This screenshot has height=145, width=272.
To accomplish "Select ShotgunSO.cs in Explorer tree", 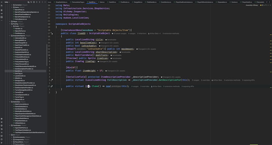I will (x=20, y=81).
